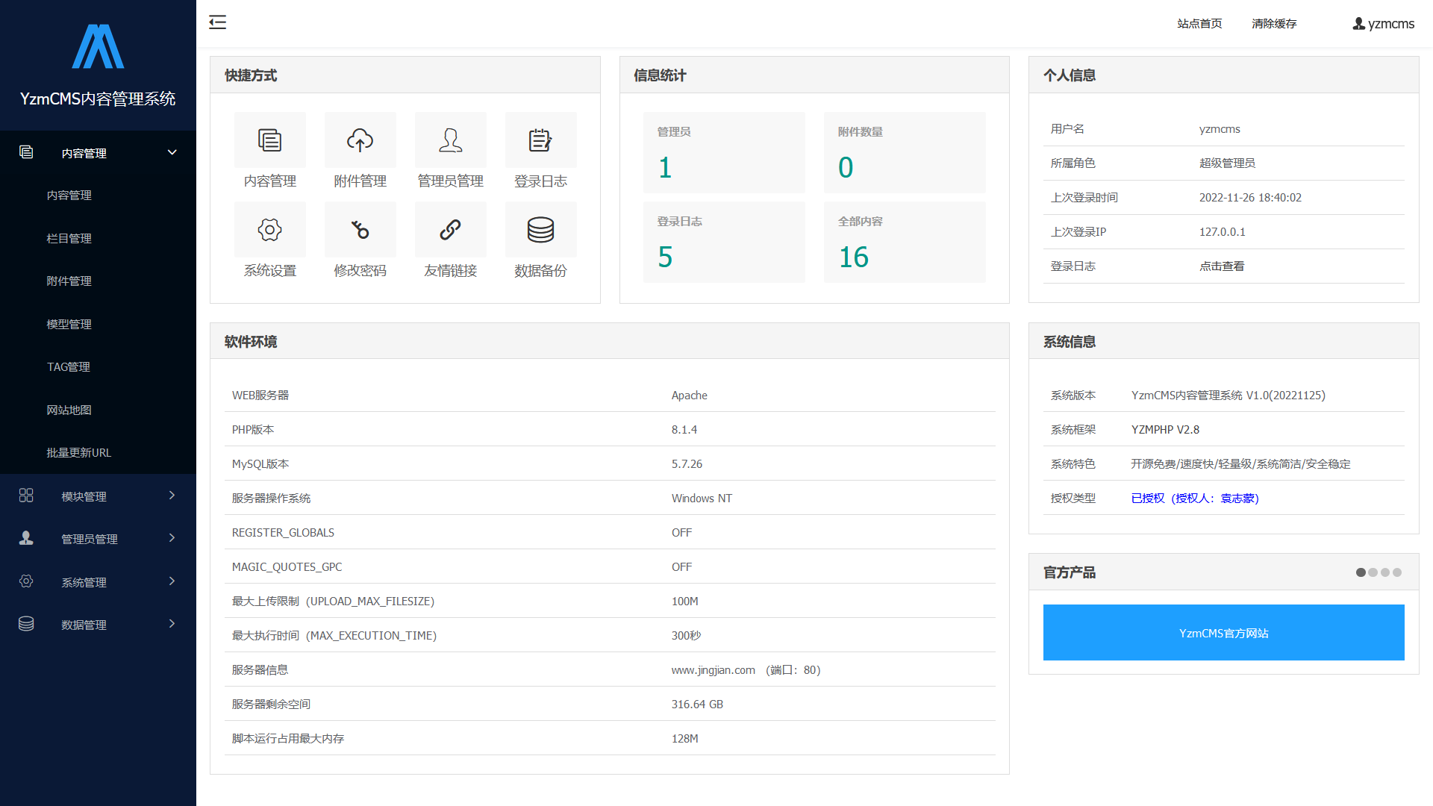
Task: Click the server info www.jingjian.com text
Action: click(713, 670)
